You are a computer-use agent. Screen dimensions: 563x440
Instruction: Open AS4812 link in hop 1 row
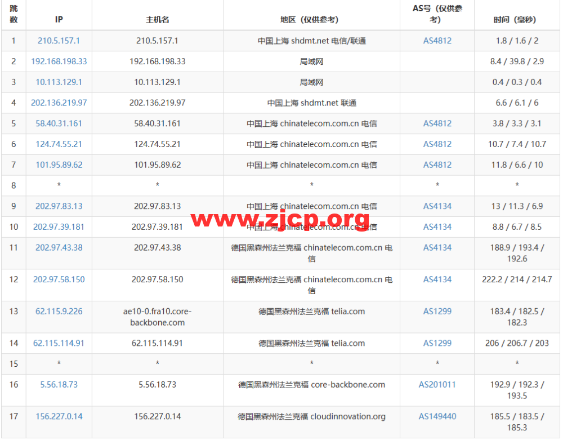437,41
